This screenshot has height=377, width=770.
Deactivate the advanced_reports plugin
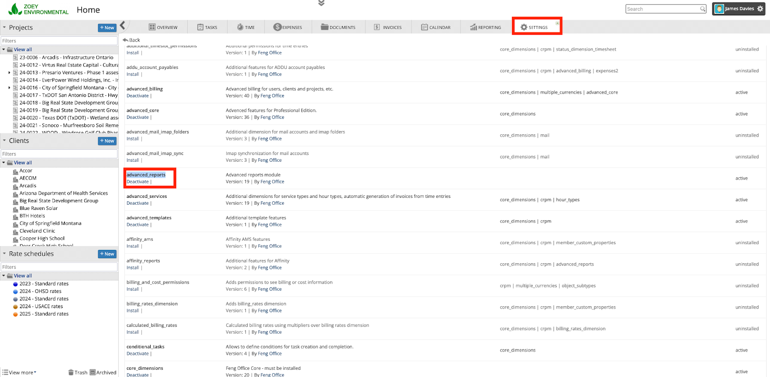[x=138, y=182]
